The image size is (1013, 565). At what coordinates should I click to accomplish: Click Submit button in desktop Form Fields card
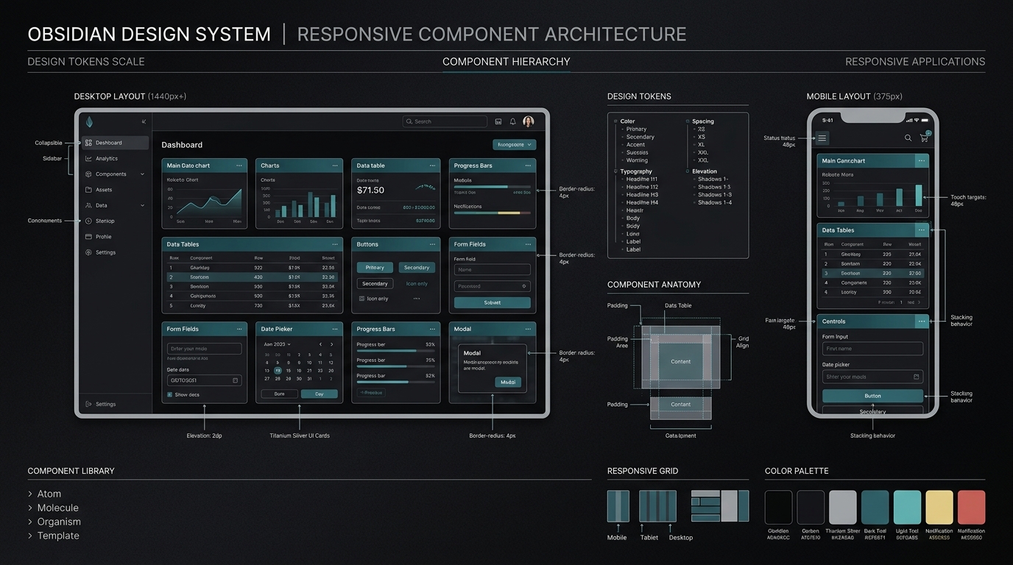point(492,302)
